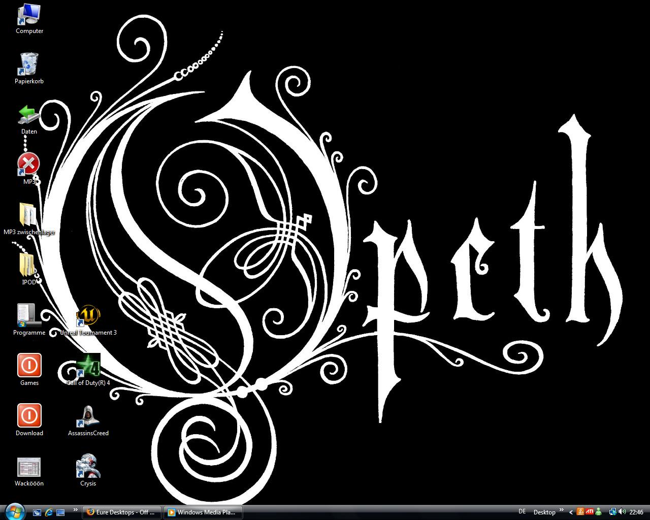
Task: Open the ATI tray icon
Action: tap(590, 512)
